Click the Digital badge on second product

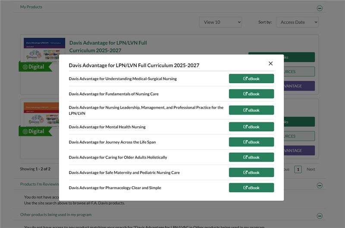point(35,131)
